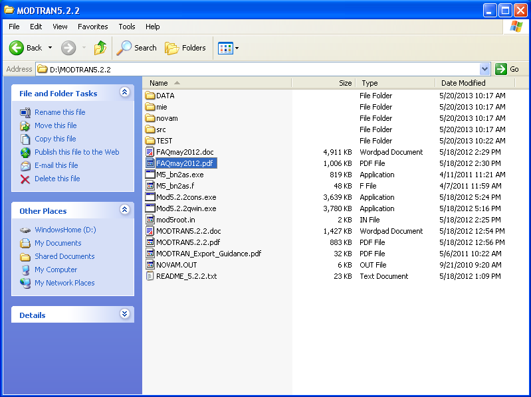Image resolution: width=531 pixels, height=397 pixels.
Task: Click the Publish globe icon
Action: pyautogui.click(x=25, y=153)
